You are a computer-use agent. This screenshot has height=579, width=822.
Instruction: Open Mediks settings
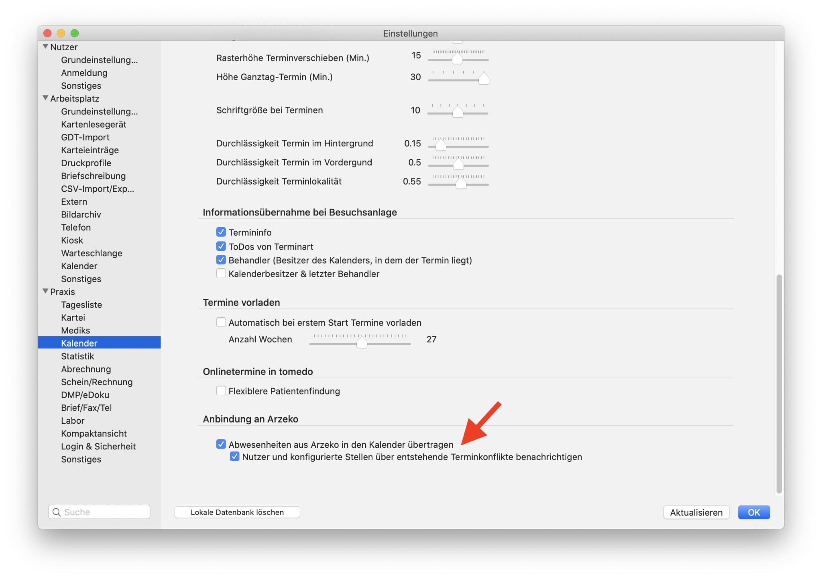tap(75, 330)
